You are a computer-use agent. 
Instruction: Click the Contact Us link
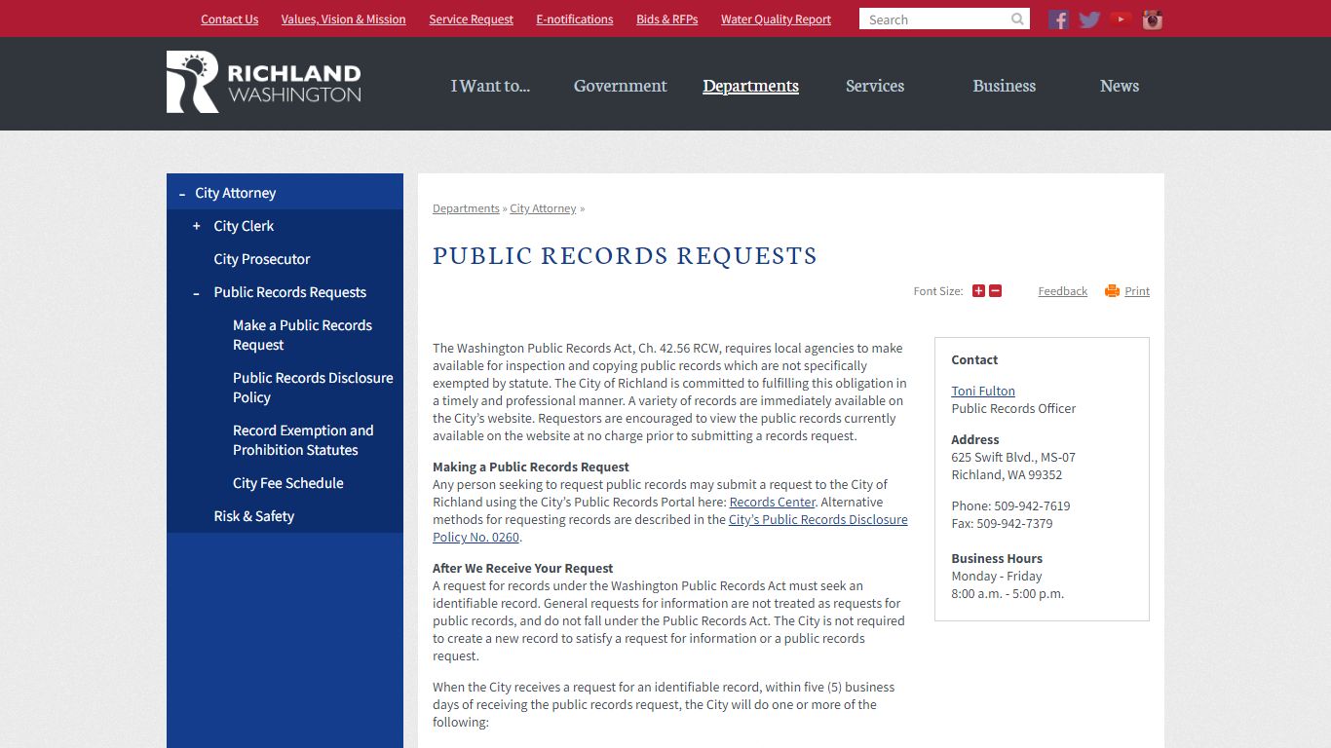(x=229, y=19)
